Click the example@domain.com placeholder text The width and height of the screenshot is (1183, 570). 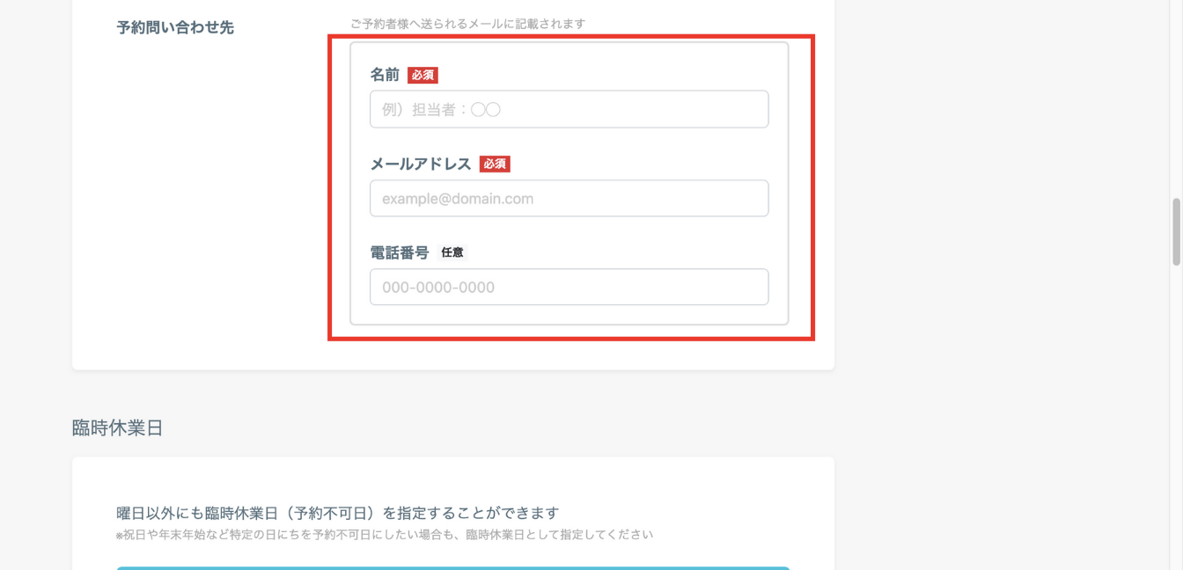point(458,199)
